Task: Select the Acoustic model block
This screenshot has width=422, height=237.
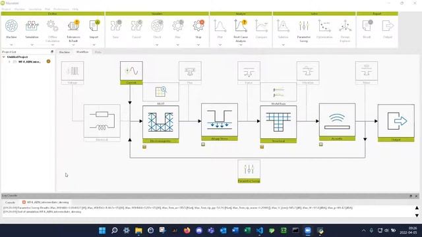Action: coord(337,122)
